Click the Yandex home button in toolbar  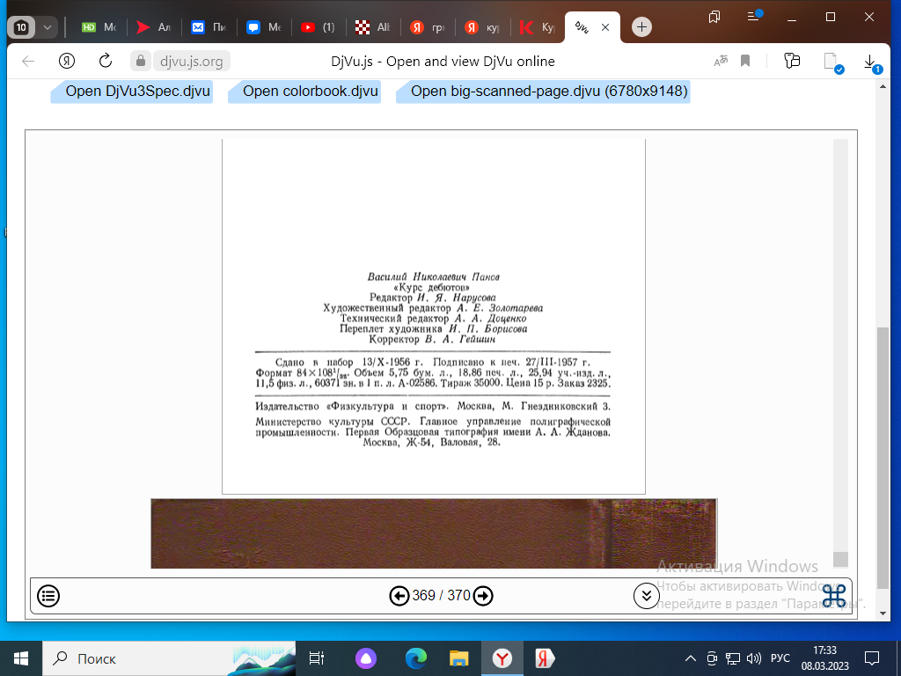tap(66, 61)
